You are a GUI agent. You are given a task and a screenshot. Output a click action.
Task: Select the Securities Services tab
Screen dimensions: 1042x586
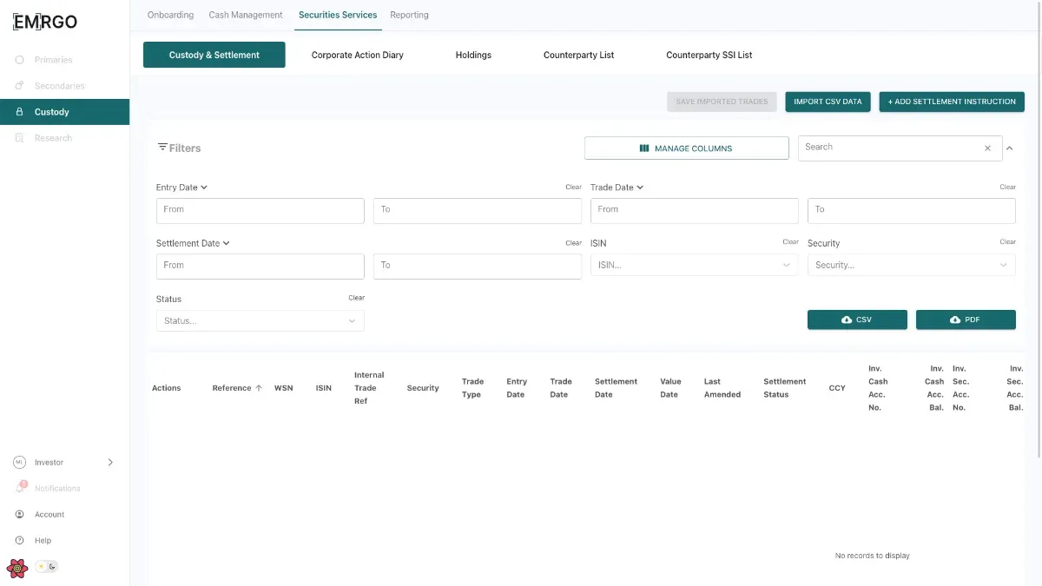click(338, 15)
